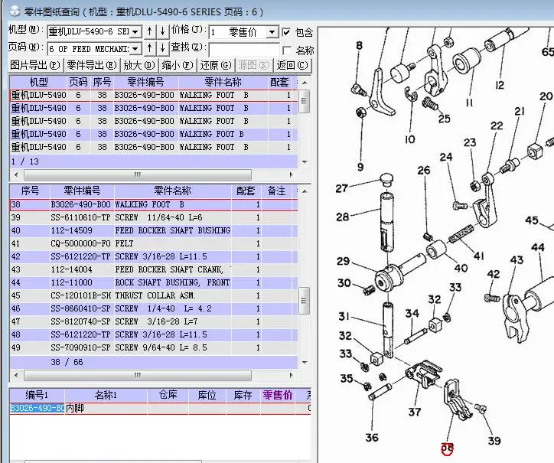This screenshot has height=463, width=554.
Task: Click part number 37 label in diagram
Action: coord(415,412)
